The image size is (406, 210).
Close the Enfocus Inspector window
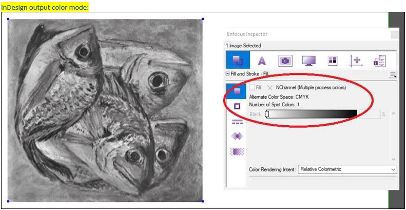coord(395,34)
